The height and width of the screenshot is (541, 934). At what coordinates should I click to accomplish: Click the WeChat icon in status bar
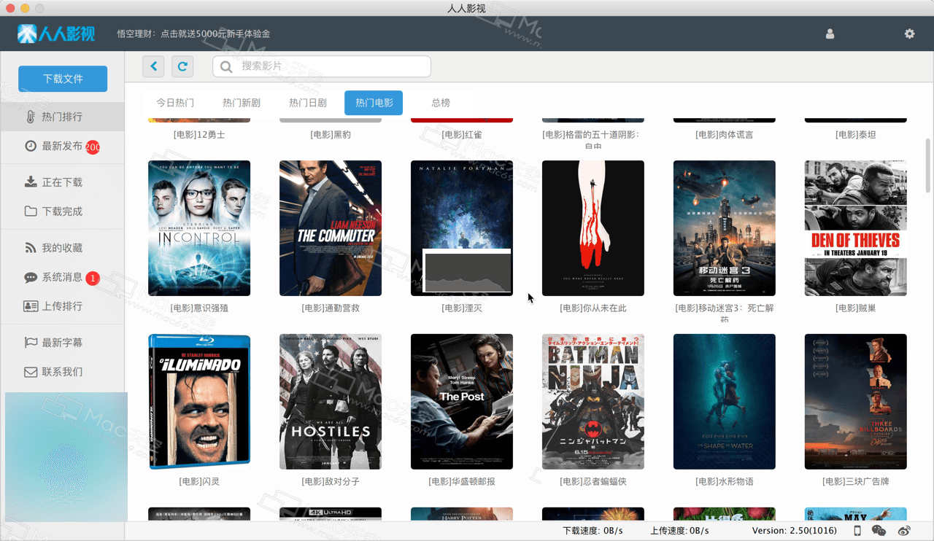click(879, 531)
